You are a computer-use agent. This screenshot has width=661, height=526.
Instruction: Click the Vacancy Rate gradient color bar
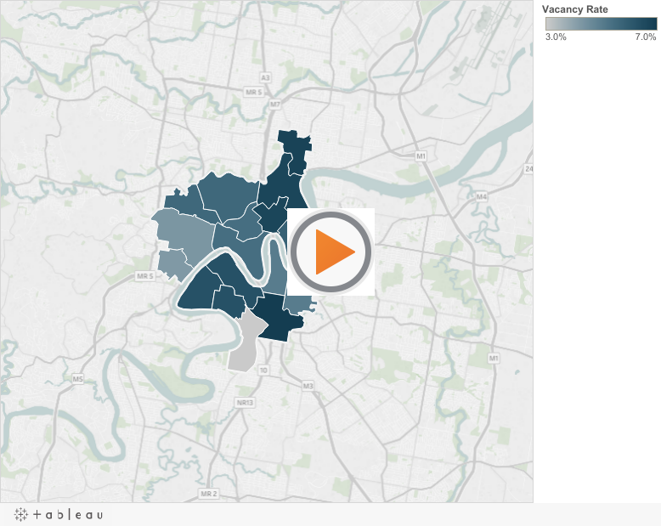click(601, 24)
